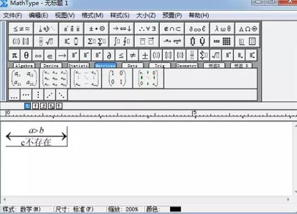Switch to the Sets tab
The height and width of the screenshot is (214, 297).
point(132,65)
